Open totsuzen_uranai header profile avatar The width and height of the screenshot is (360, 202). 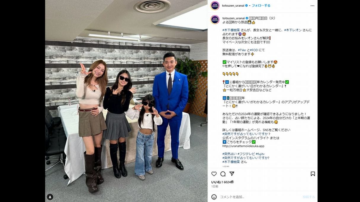(215, 6)
